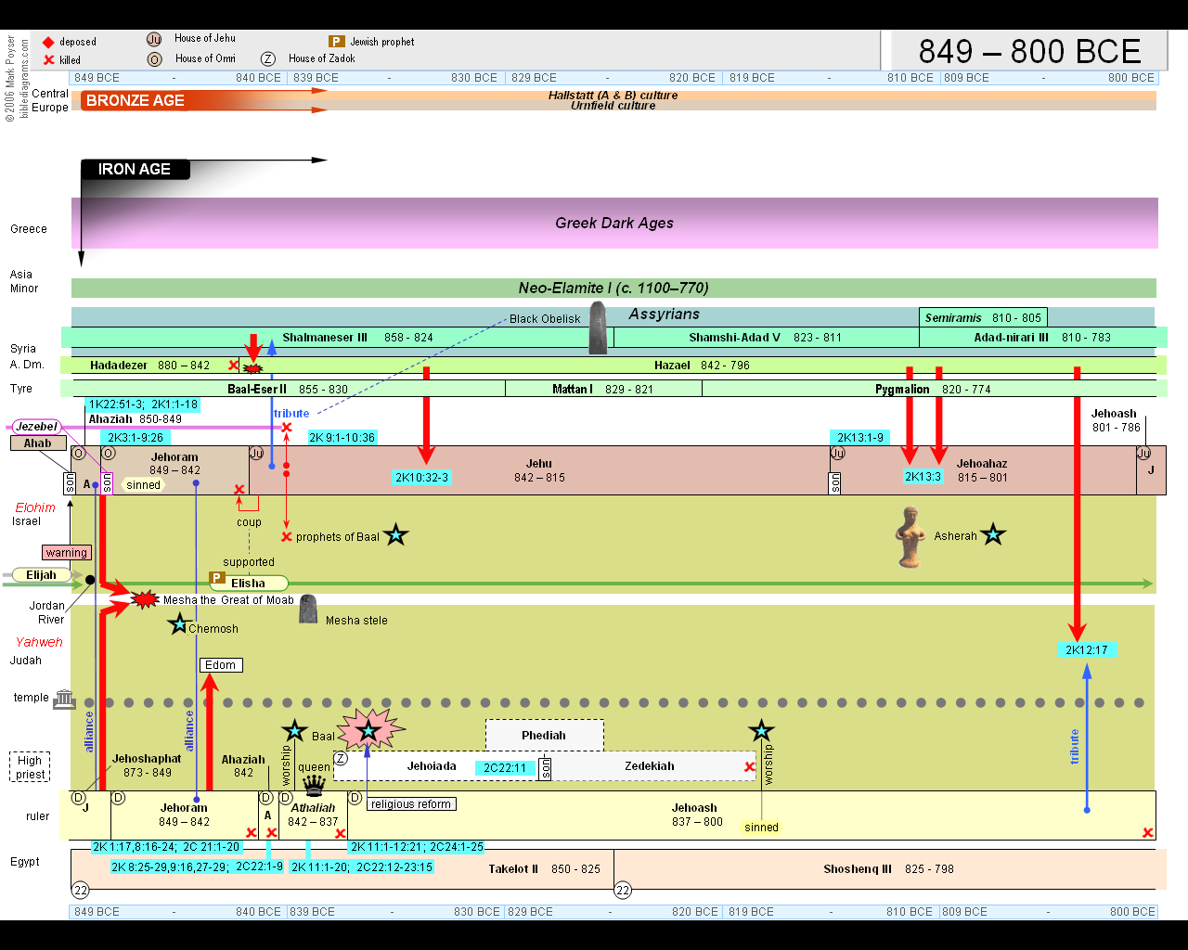The height and width of the screenshot is (950, 1188).
Task: Click the pink warning label
Action: click(x=67, y=553)
